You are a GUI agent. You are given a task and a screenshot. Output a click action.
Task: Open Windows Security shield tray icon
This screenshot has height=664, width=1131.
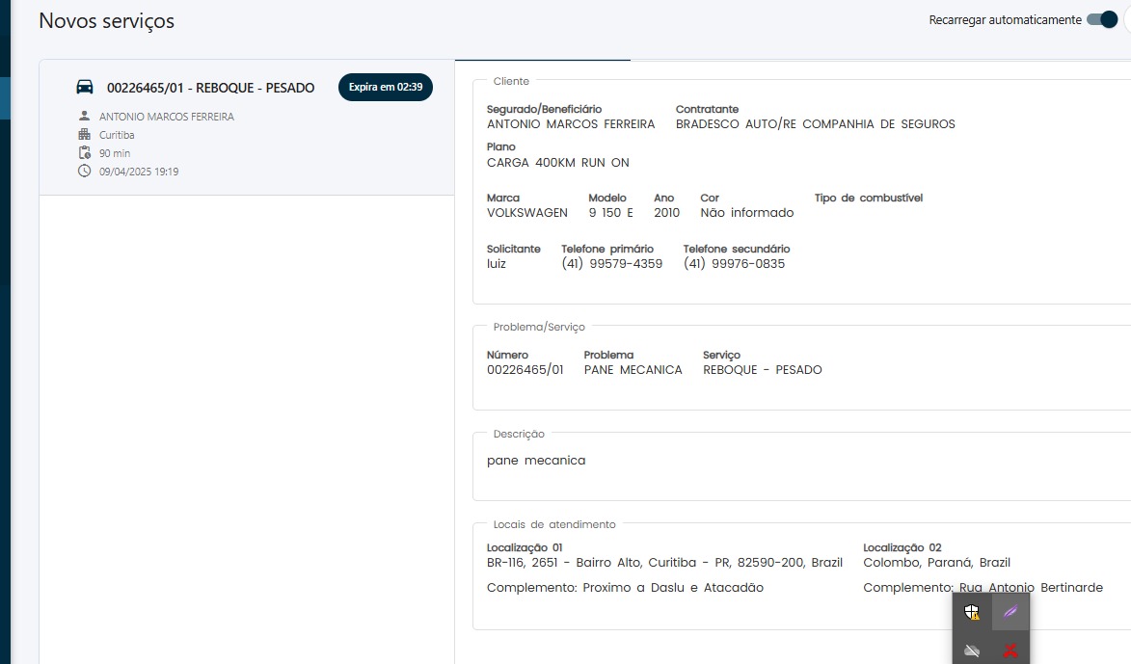point(972,612)
